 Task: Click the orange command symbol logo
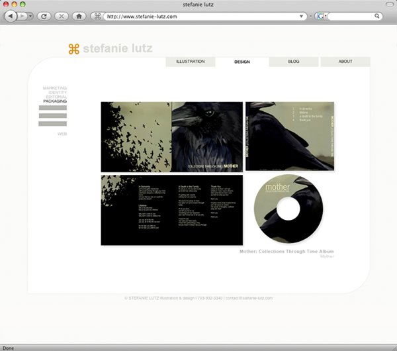pyautogui.click(x=74, y=49)
